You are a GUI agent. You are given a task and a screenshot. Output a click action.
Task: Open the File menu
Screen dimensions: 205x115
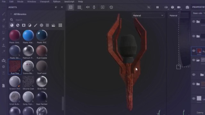pos(4,2)
